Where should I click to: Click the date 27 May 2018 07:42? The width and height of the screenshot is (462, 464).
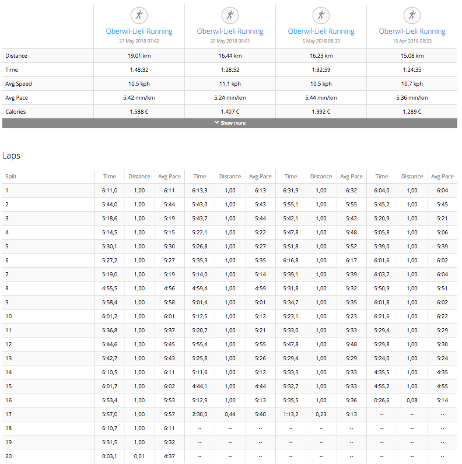(139, 41)
